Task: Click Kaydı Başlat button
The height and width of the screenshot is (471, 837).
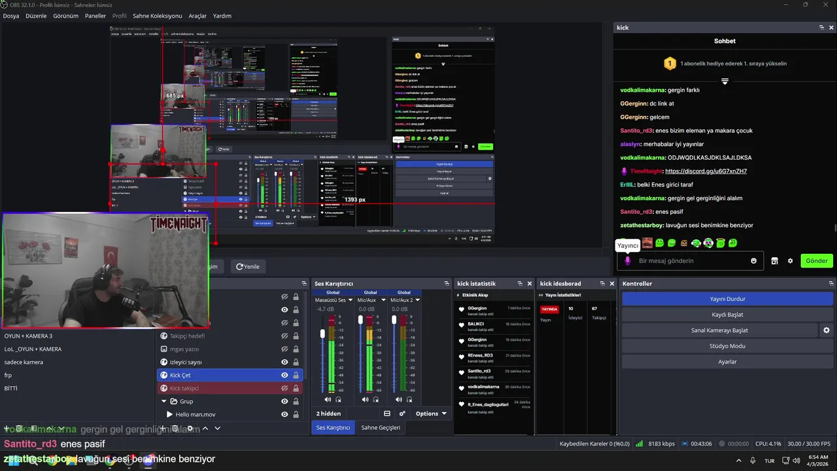Action: [x=727, y=315]
